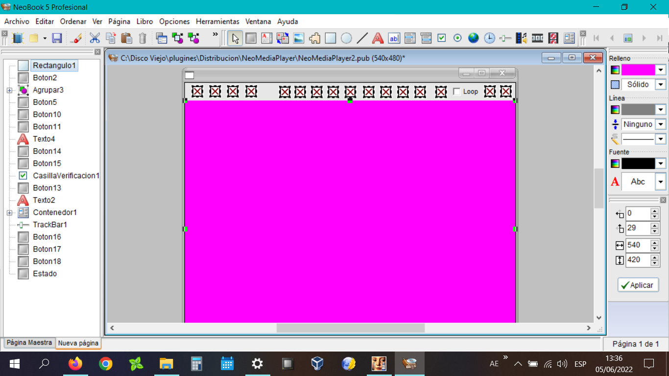Click the magenta fill color swatch

pyautogui.click(x=638, y=70)
